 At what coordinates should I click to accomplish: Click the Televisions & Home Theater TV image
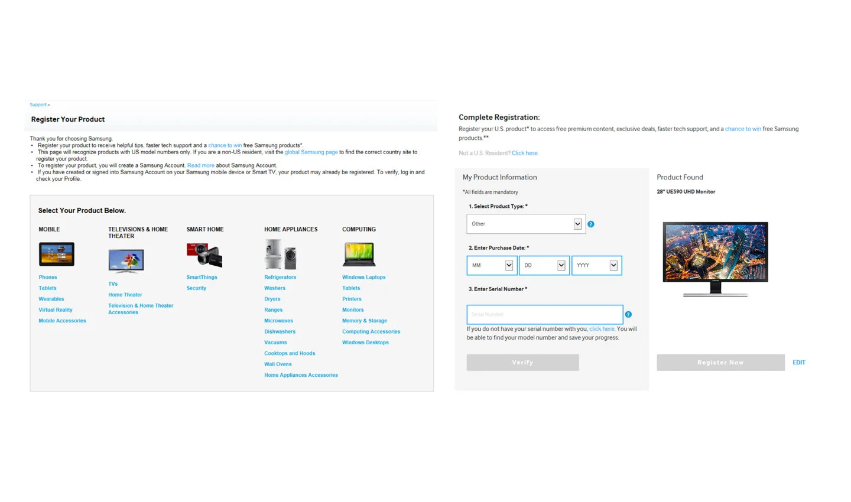(126, 260)
